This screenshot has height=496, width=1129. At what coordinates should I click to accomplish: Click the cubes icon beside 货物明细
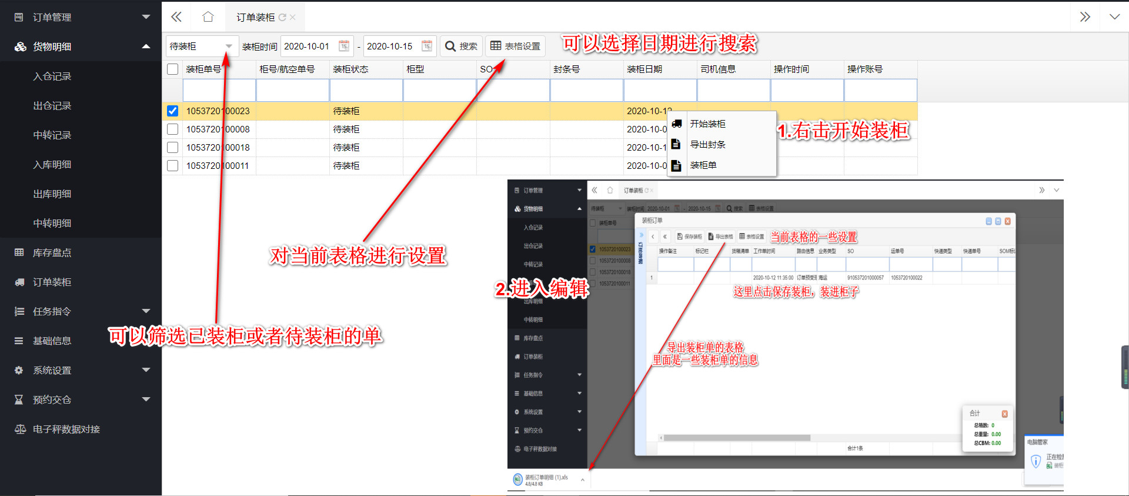pos(20,46)
